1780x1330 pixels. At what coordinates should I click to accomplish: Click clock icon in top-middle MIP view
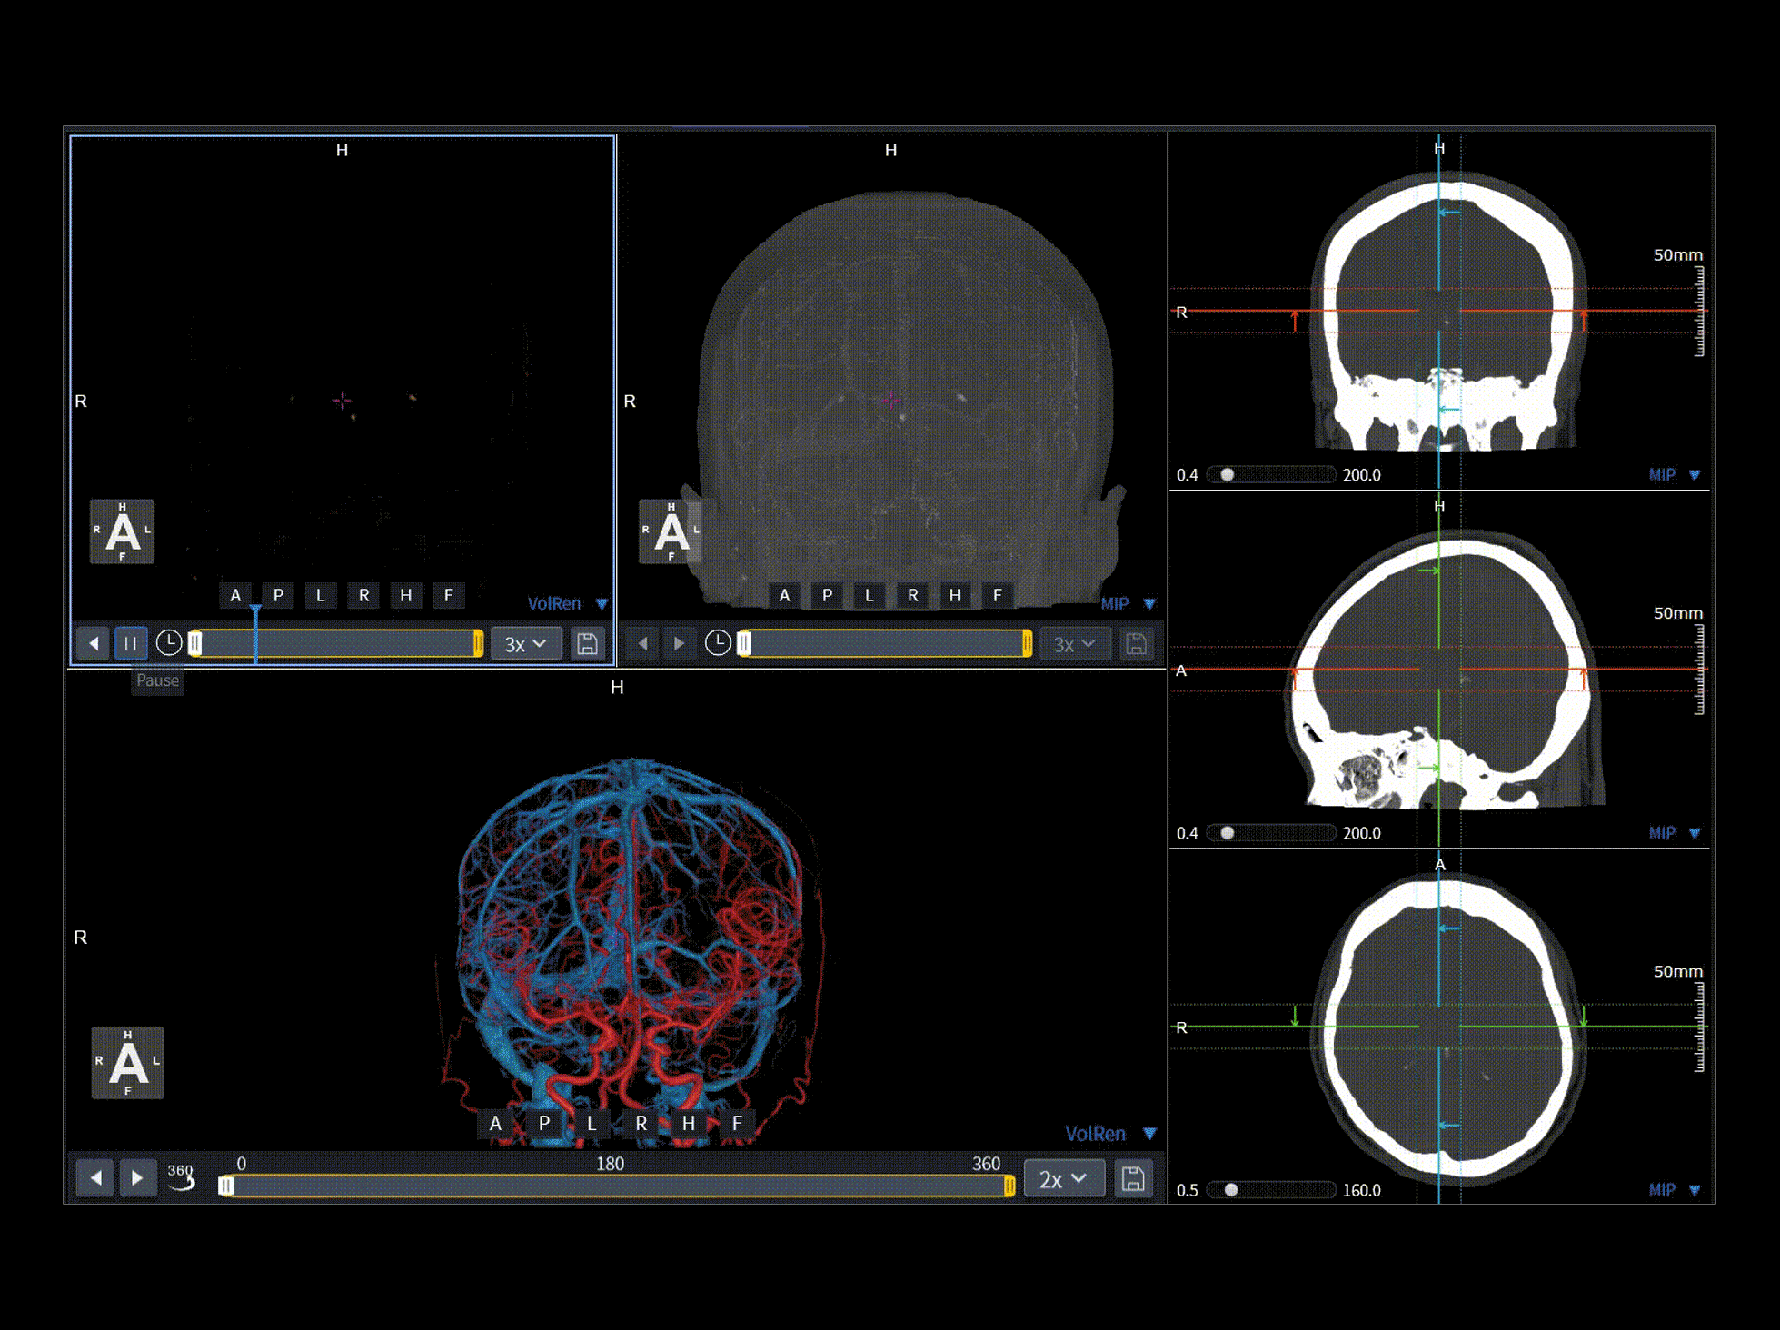(x=718, y=643)
